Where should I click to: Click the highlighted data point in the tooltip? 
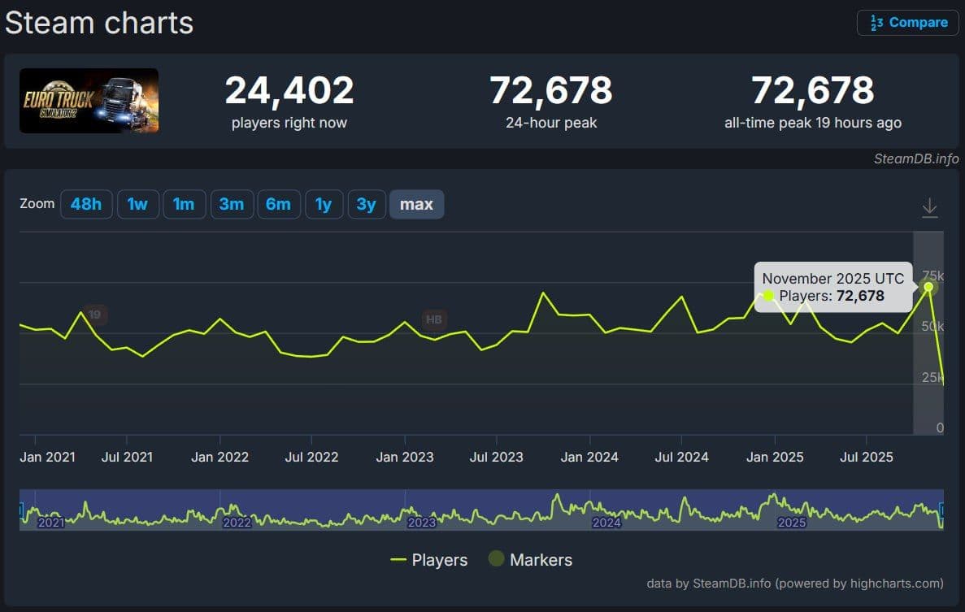[x=767, y=296]
